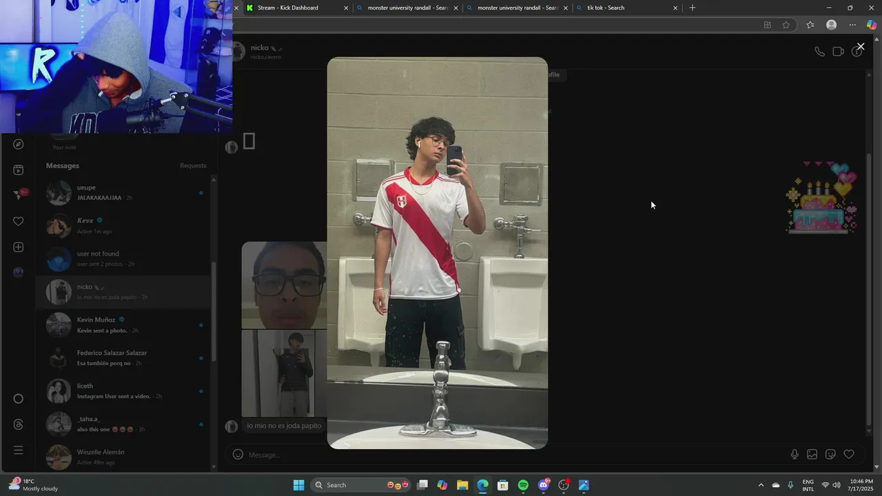Open Notifications heart in the sidebar

pyautogui.click(x=19, y=221)
